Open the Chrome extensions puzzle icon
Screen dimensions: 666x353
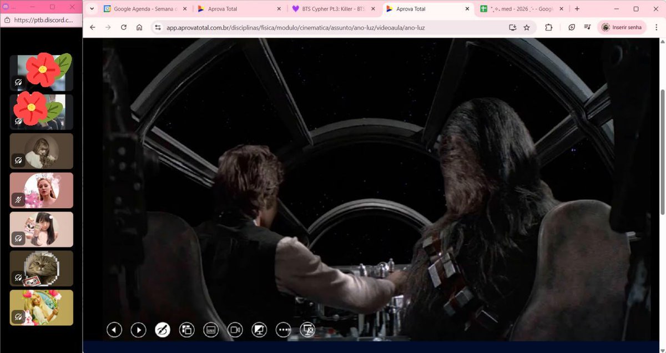click(549, 27)
